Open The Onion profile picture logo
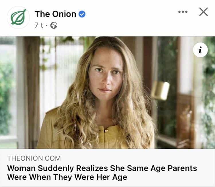Image resolution: width=215 pixels, height=187 pixels. pos(18,17)
